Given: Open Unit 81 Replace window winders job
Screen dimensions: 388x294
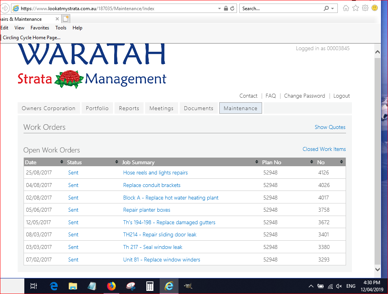Looking at the screenshot, I should [x=162, y=260].
